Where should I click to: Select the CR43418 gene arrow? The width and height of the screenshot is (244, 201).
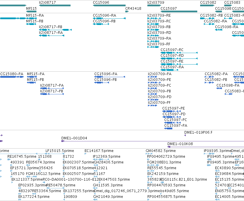127,11
